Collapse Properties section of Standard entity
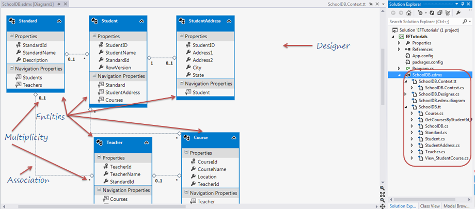The height and width of the screenshot is (209, 475). 12,36
